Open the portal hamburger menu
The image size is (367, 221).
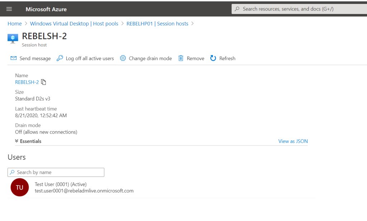pos(9,9)
